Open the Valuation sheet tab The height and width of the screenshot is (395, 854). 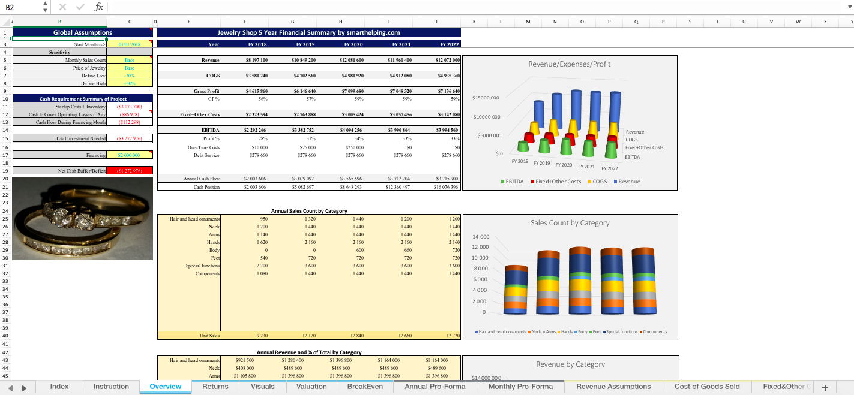click(x=311, y=387)
